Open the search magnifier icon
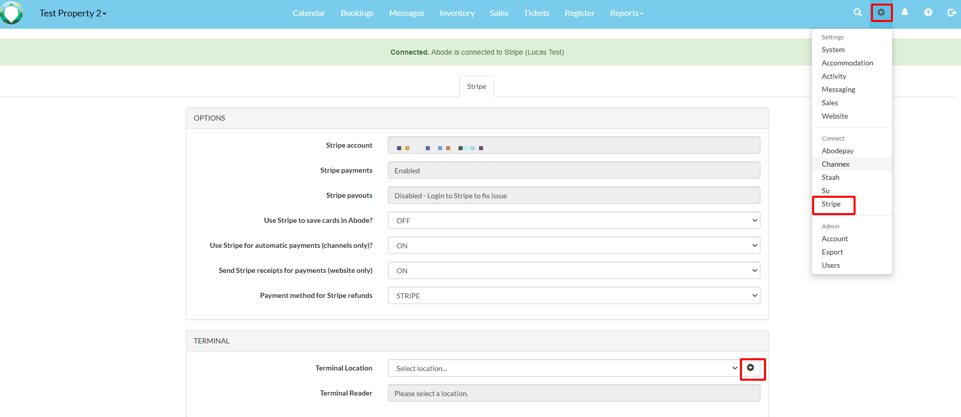 858,13
